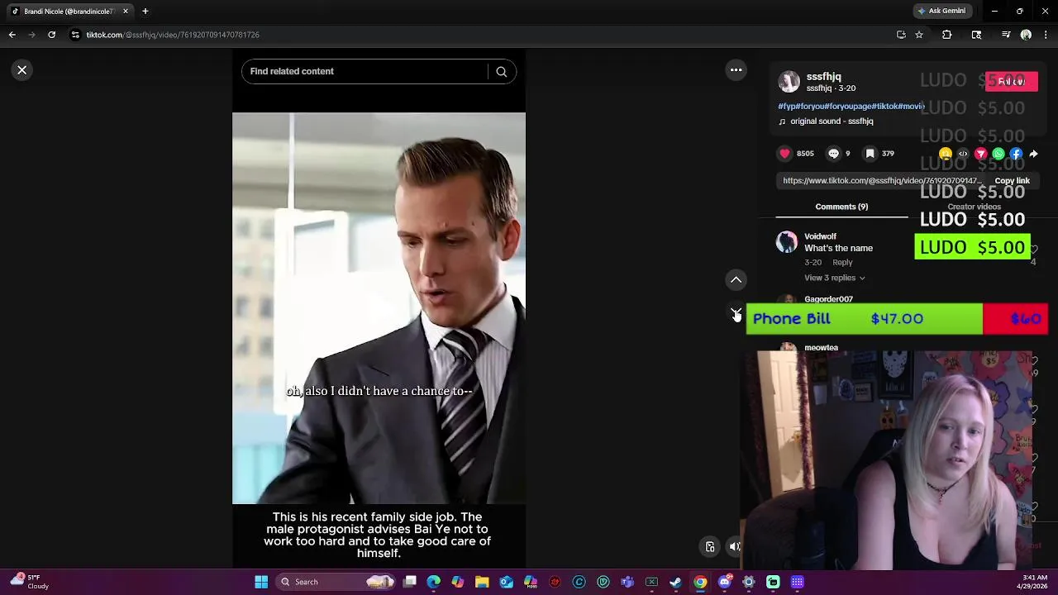Get the embed code icon
1058x595 pixels.
(963, 154)
